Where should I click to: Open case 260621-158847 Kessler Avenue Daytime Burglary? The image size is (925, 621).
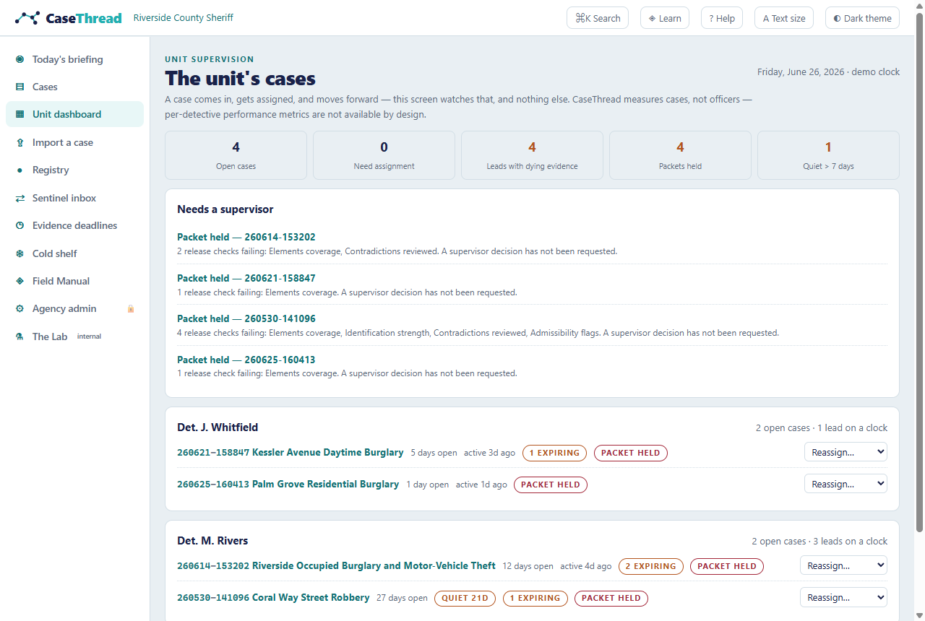pos(291,453)
